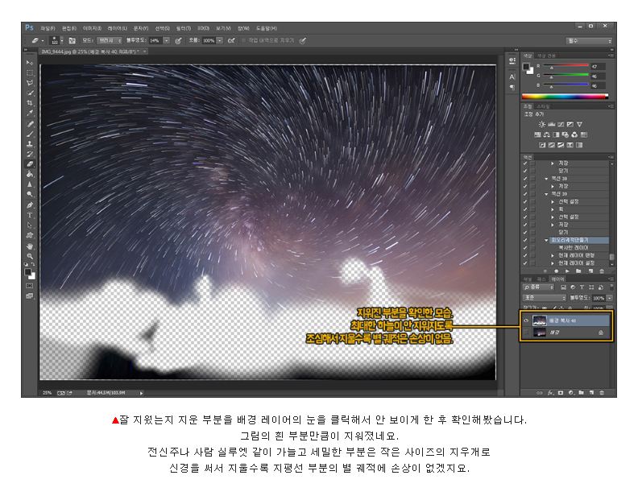Add layer mask to current layer

tap(561, 393)
